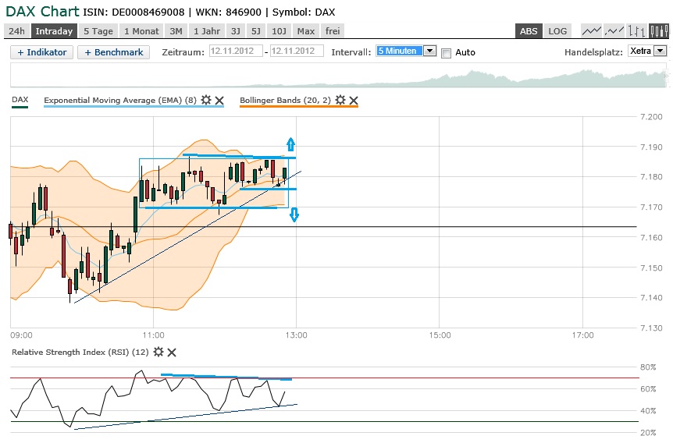Screen dimensions: 673x443
Task: Select the 3J time range tab
Action: [x=236, y=31]
